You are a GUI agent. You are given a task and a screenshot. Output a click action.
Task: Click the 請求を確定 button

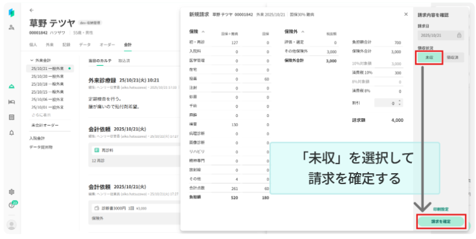tap(441, 221)
